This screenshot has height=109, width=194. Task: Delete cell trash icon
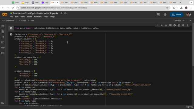(x=183, y=25)
